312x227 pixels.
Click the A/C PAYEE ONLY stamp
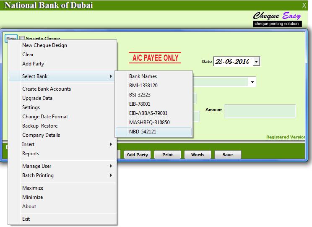[x=155, y=58]
